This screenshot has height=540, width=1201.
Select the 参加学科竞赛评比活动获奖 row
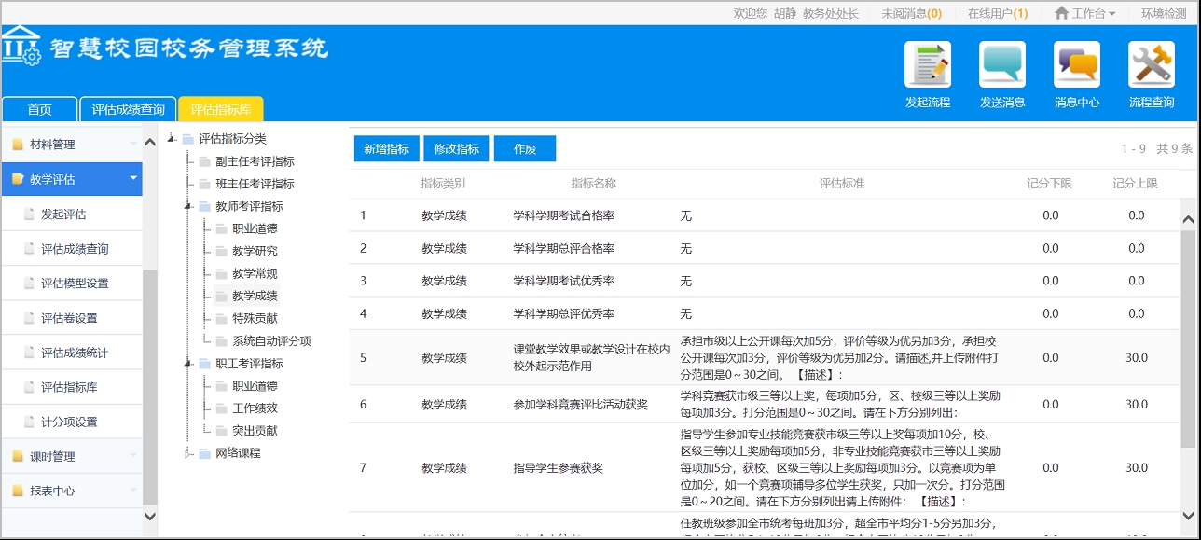pos(765,404)
